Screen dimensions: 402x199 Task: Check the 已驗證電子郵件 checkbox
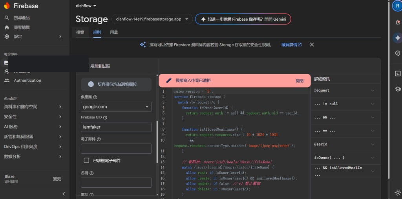click(x=86, y=160)
